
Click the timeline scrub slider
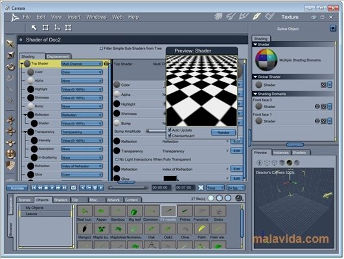tap(128, 188)
